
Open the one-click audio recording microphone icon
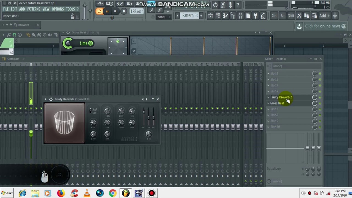click(x=230, y=5)
